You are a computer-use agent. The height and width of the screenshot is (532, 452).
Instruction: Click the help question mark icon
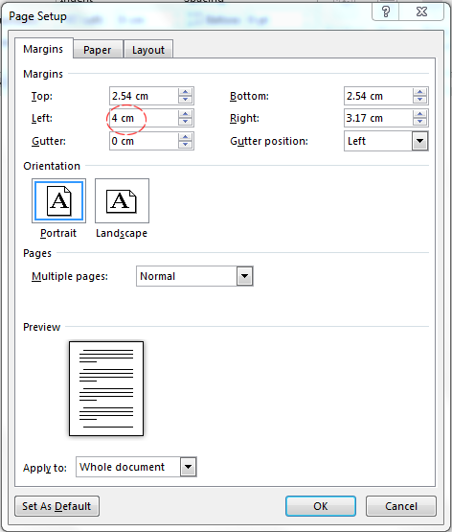(x=386, y=12)
